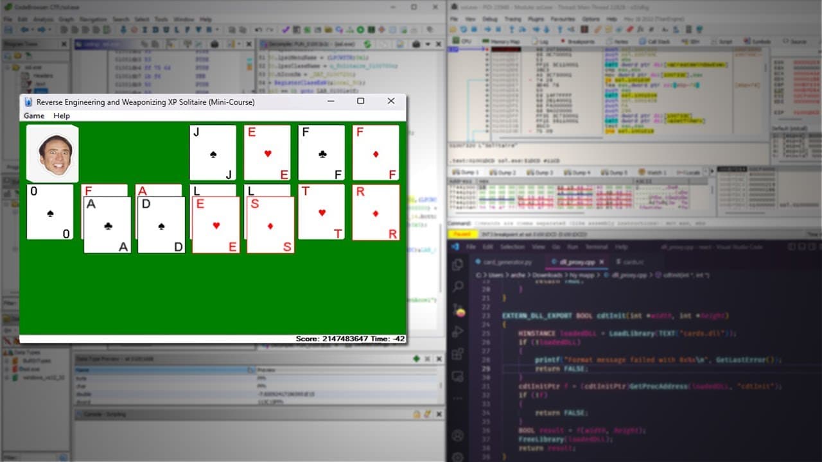The image size is (822, 462).
Task: Open the Favourites menu in x32dbg
Action: click(x=563, y=19)
